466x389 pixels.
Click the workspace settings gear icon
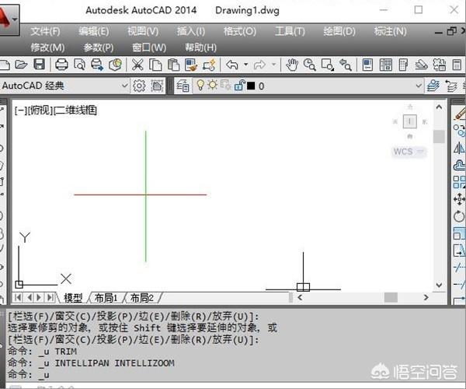pyautogui.click(x=140, y=86)
